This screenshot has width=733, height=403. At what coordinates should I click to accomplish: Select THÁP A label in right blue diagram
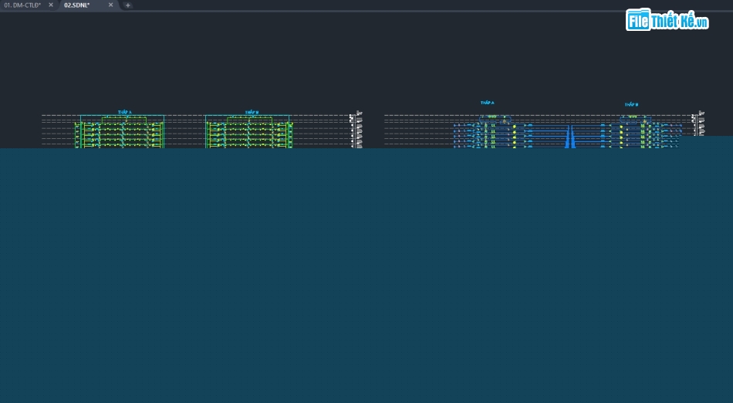coord(487,103)
